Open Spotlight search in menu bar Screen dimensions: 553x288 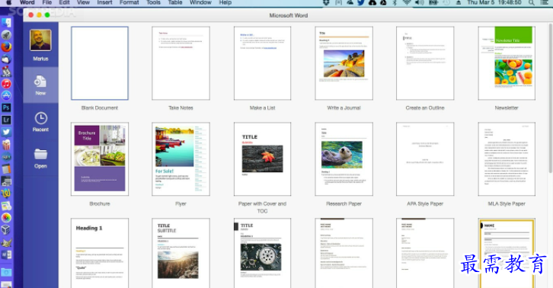531,2
